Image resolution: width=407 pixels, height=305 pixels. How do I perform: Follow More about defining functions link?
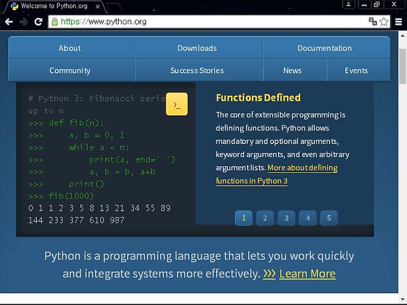[x=302, y=168]
